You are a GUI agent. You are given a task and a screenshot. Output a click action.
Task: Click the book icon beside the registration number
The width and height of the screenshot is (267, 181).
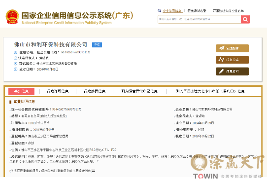tap(15, 52)
